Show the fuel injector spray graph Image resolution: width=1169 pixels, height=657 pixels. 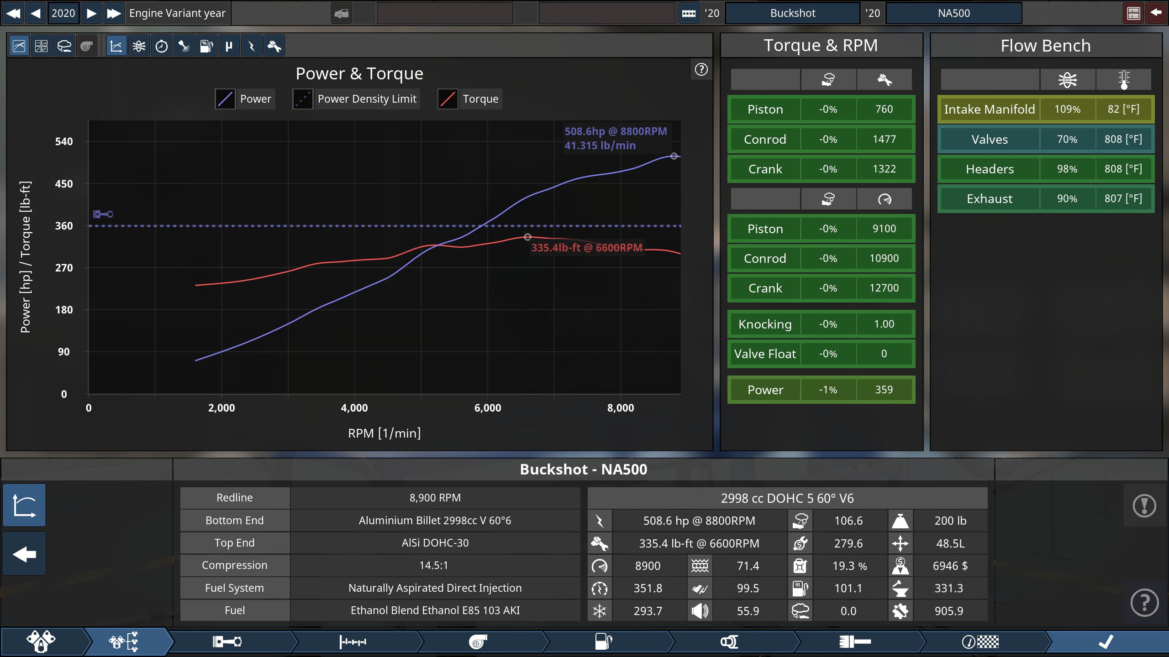[x=184, y=46]
